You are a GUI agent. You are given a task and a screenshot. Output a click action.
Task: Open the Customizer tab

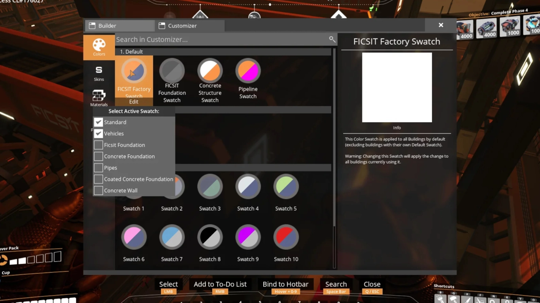click(x=177, y=25)
